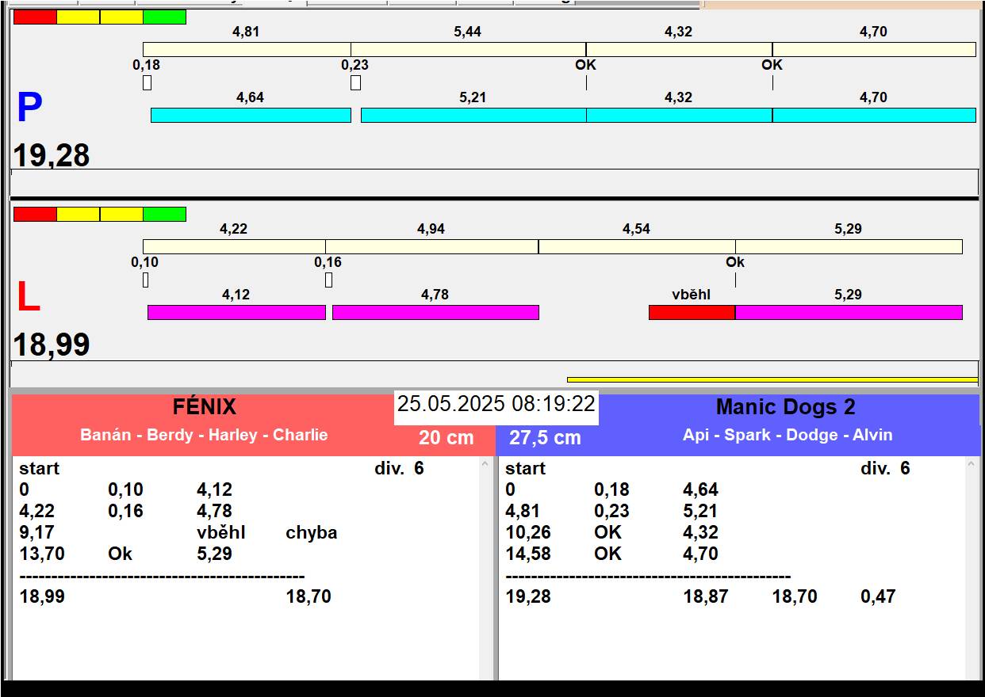Click div. 6 in the Manic Dogs 2 panel

885,468
